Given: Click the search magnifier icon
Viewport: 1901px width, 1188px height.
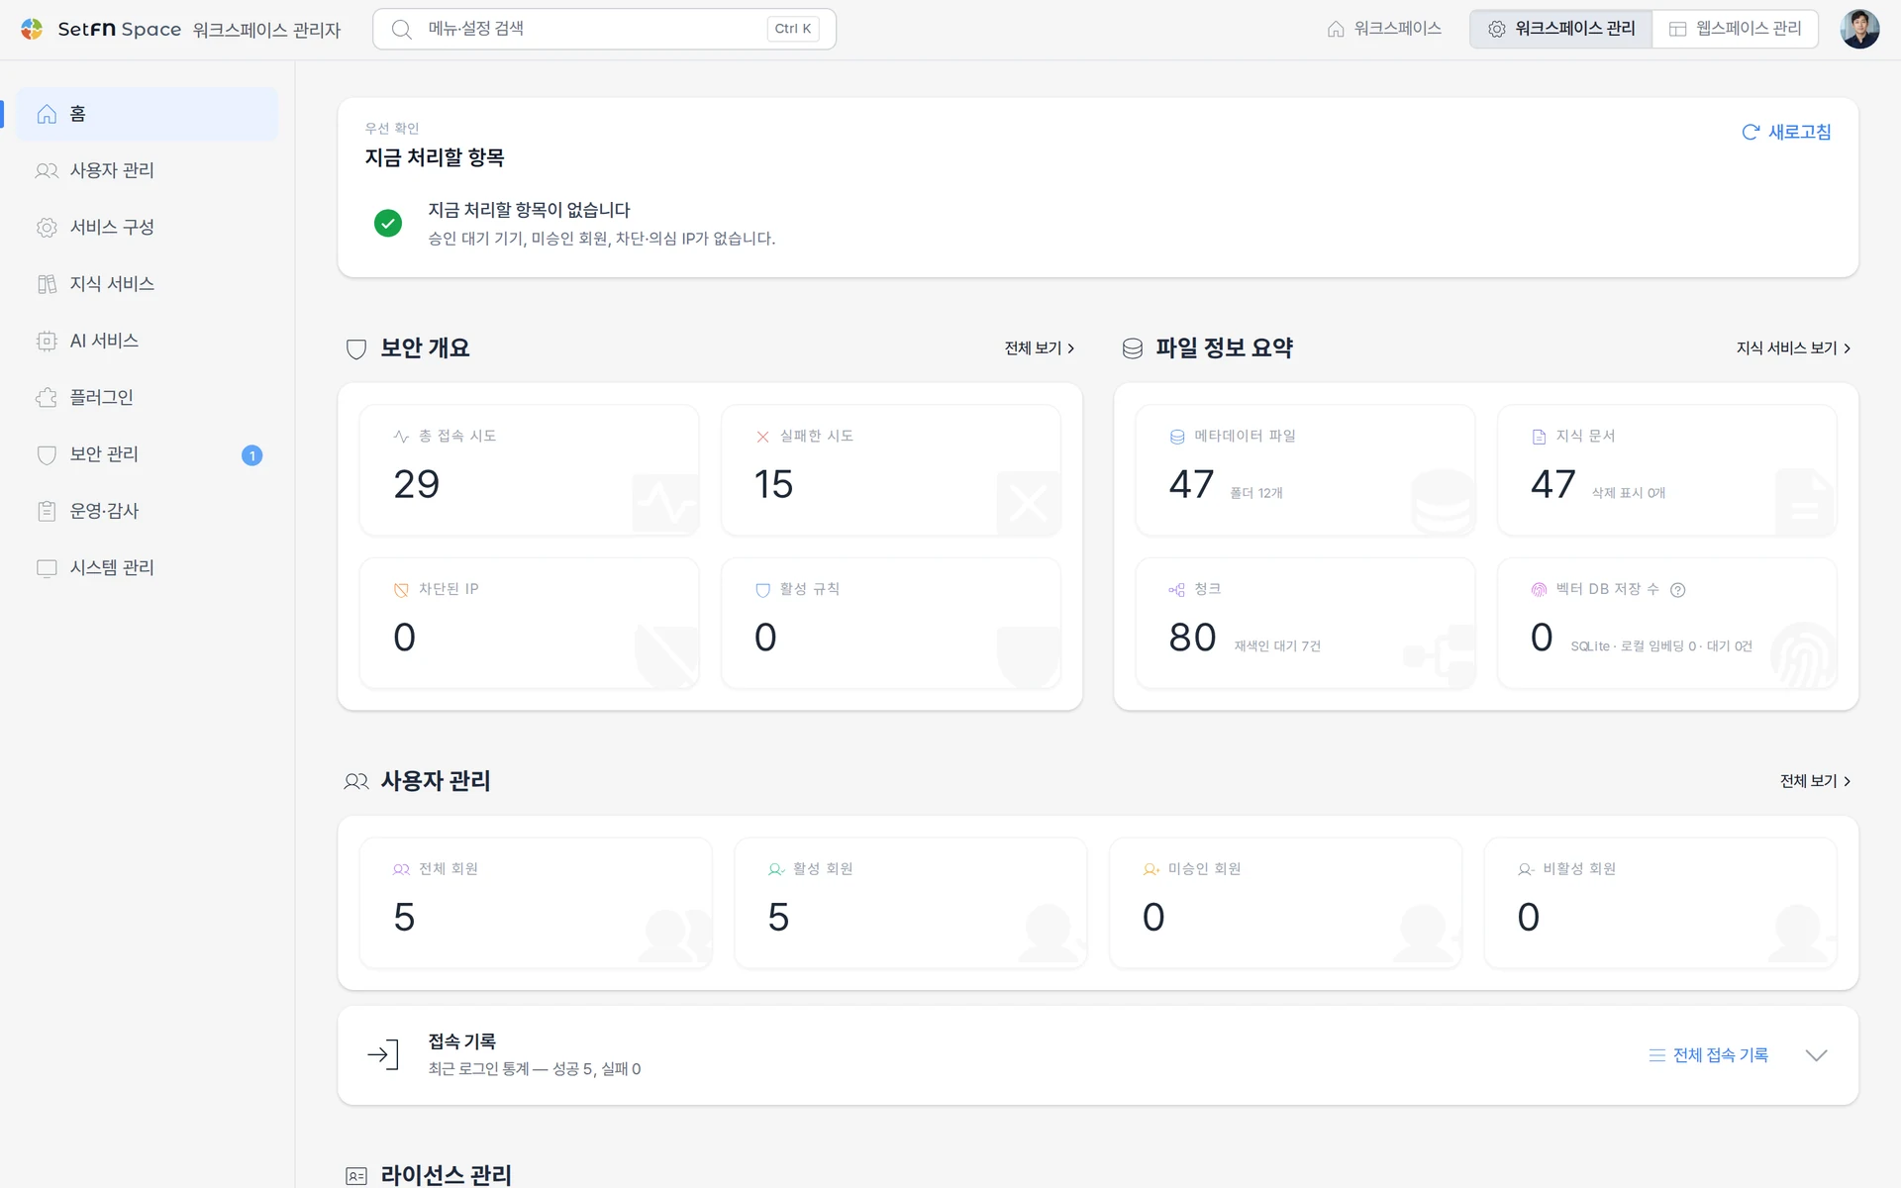Looking at the screenshot, I should click(x=401, y=29).
